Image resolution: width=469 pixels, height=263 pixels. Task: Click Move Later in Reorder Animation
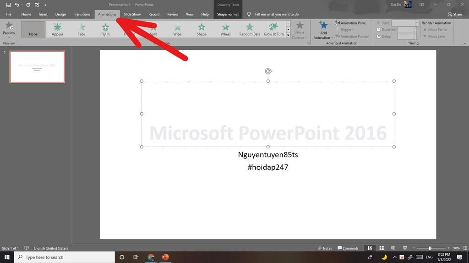(434, 37)
